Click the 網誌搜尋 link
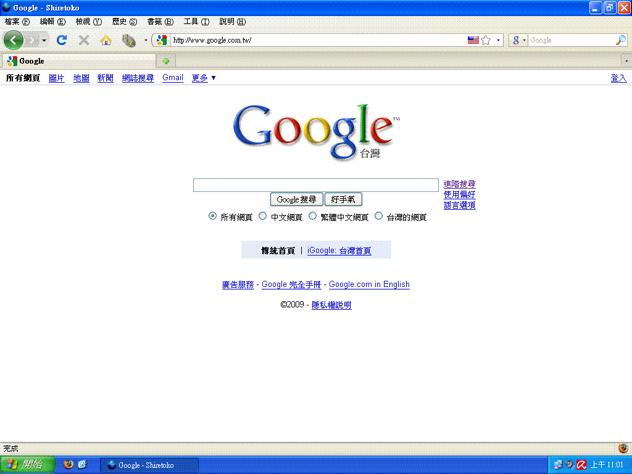632x474 pixels. point(138,78)
